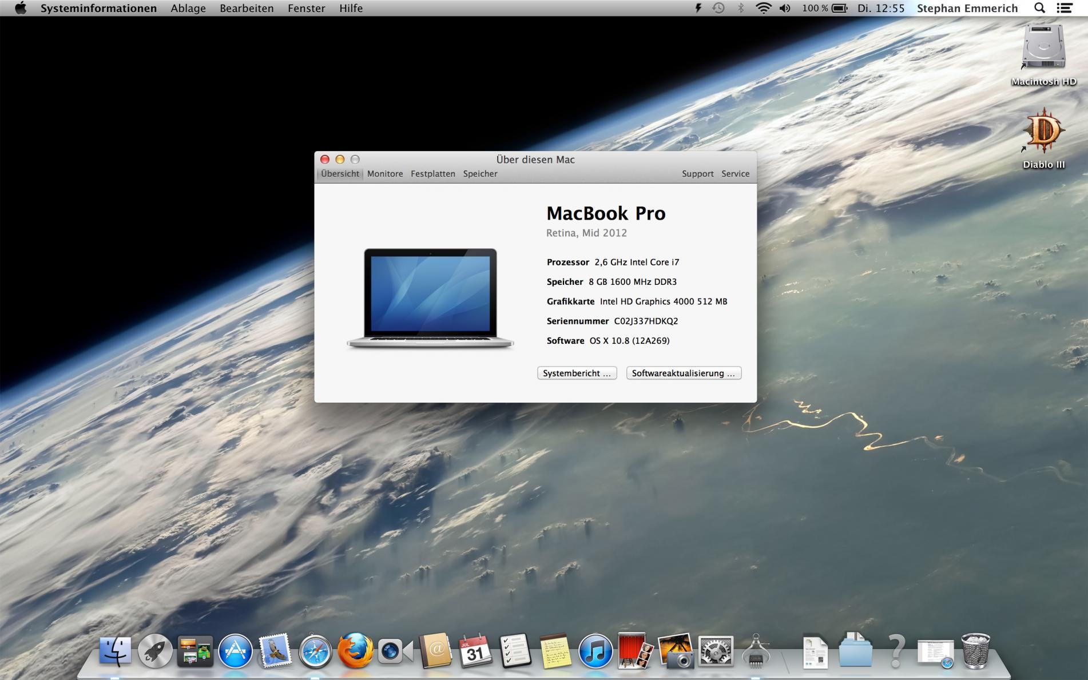
Task: Click the battery status indicator
Action: tap(824, 8)
